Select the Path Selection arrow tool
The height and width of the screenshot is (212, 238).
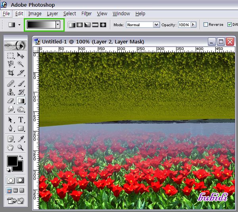coord(10,120)
